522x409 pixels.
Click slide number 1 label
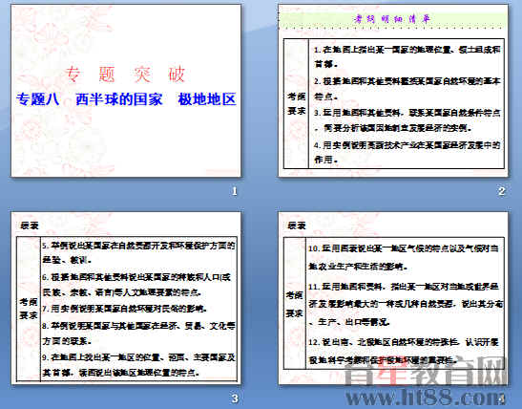pyautogui.click(x=235, y=191)
